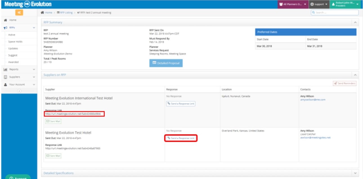Click the RFPs megaphone icon in sidebar
The image size is (363, 179).
(x=5, y=28)
